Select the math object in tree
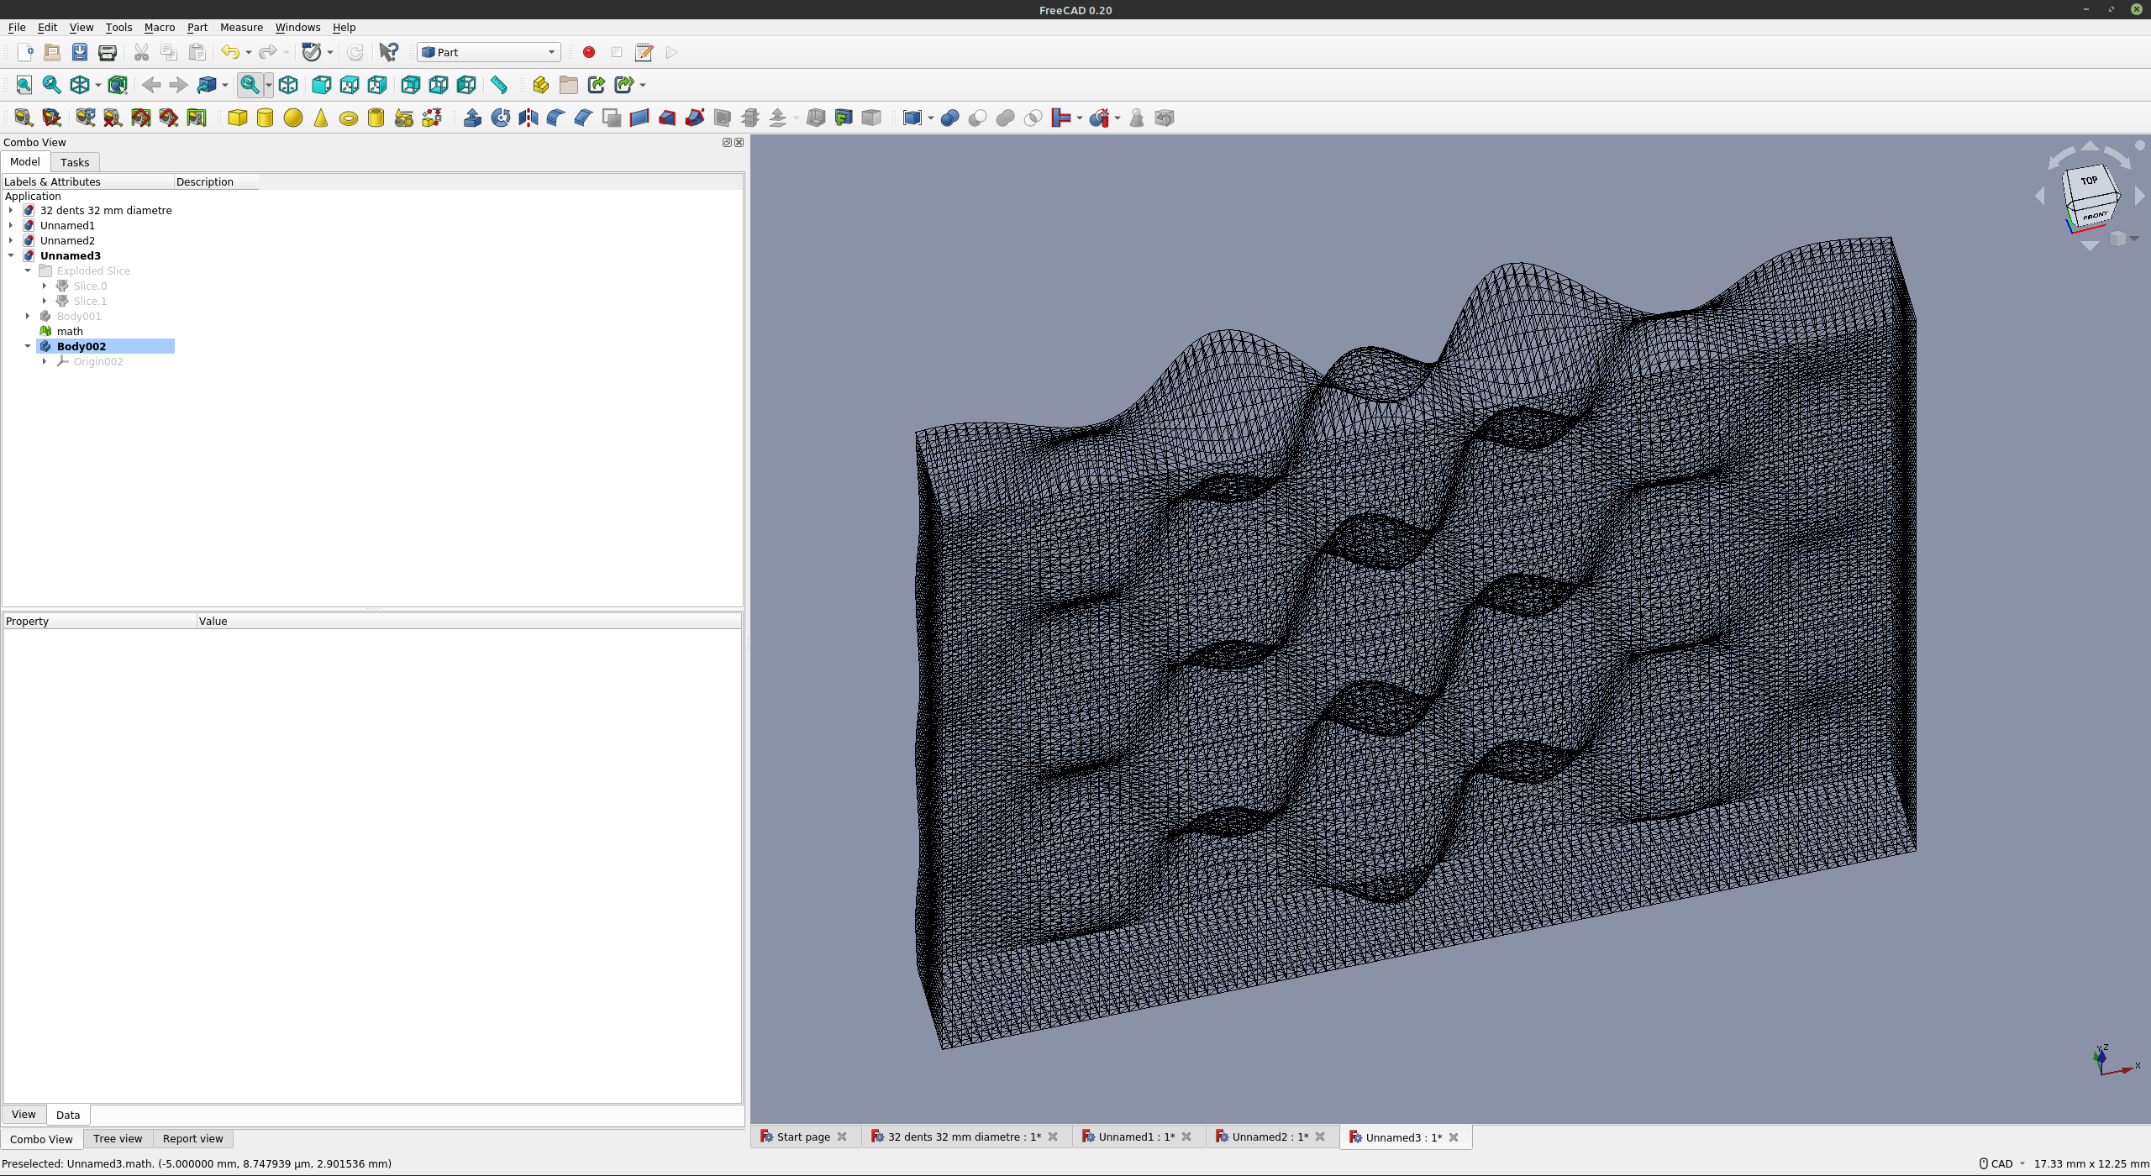This screenshot has width=2151, height=1176. click(70, 331)
